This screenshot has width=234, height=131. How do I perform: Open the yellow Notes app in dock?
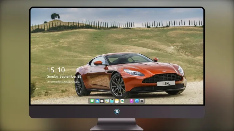tap(117, 101)
